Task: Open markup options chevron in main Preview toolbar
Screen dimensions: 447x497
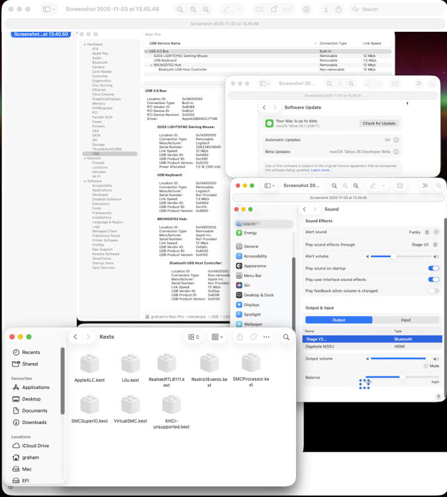Action: click(239, 9)
